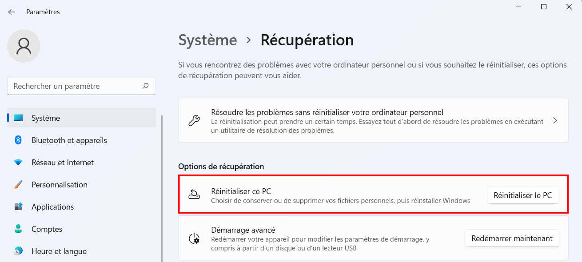The image size is (582, 262).
Task: Open Bluetooth et appareils section
Action: tap(69, 140)
